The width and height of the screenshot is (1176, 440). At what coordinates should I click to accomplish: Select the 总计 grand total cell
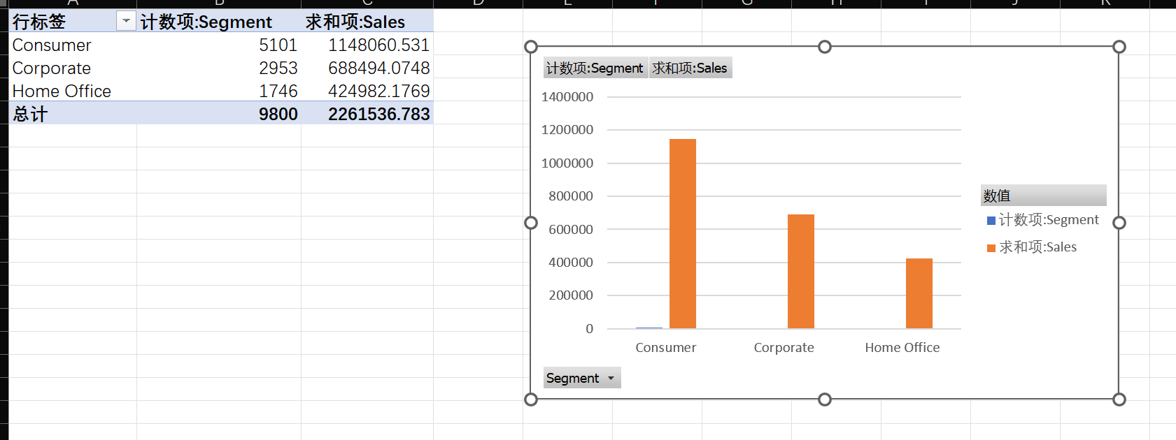[30, 115]
